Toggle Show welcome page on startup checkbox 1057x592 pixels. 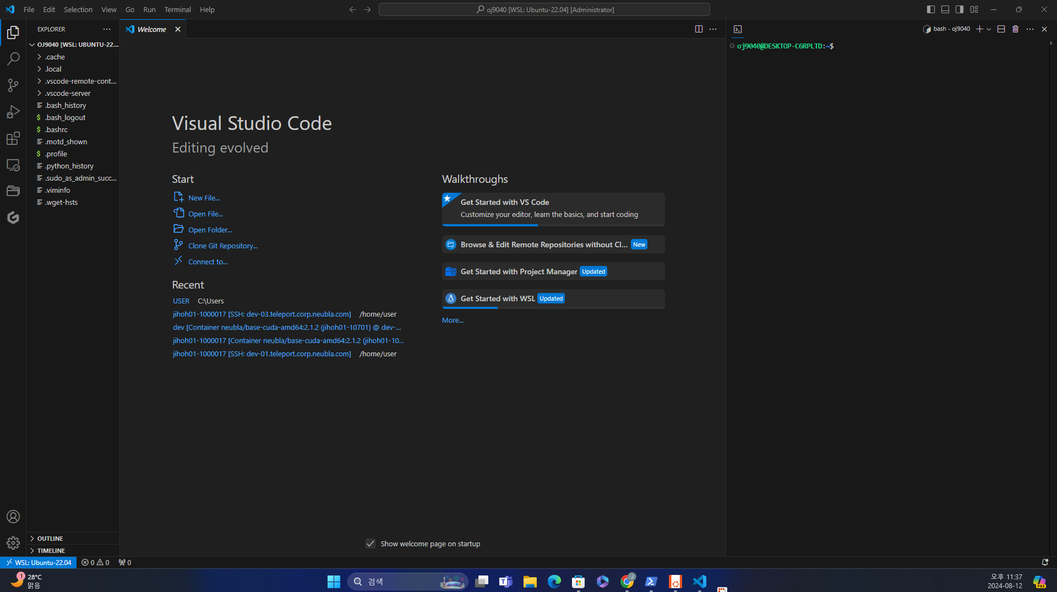tap(371, 544)
